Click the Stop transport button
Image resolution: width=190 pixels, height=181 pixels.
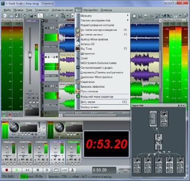[x=38, y=170]
